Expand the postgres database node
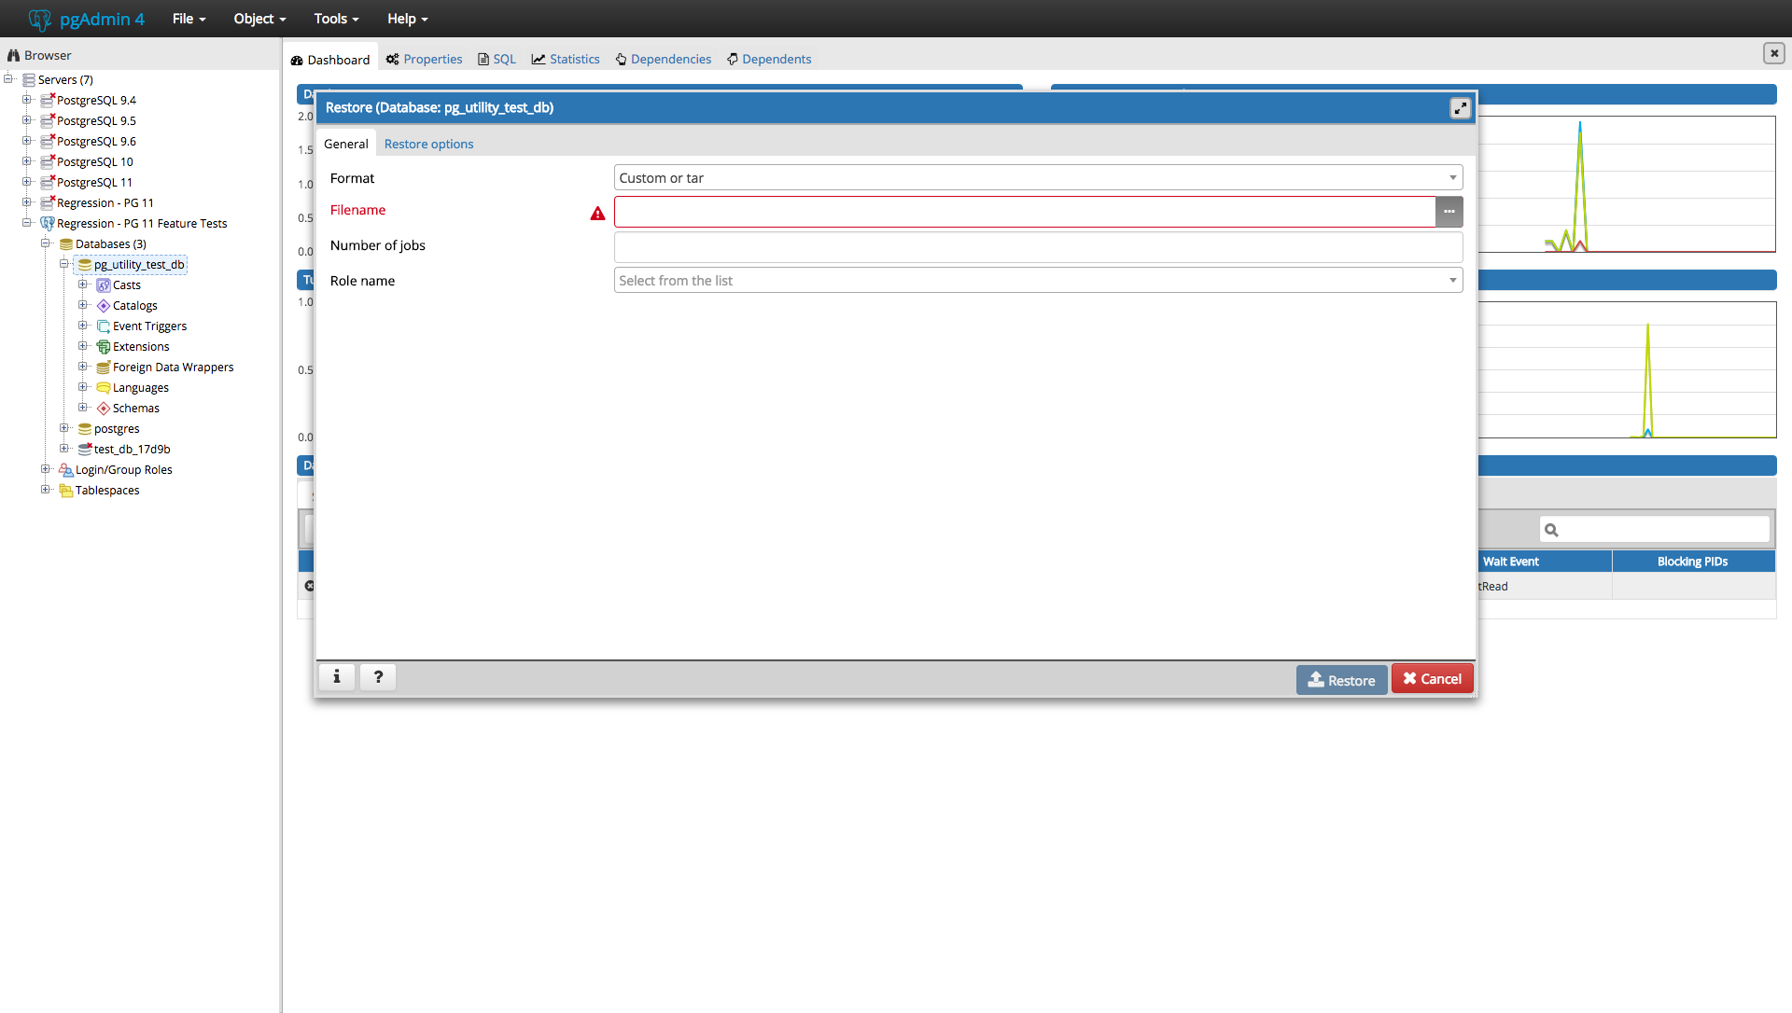 pos(64,428)
